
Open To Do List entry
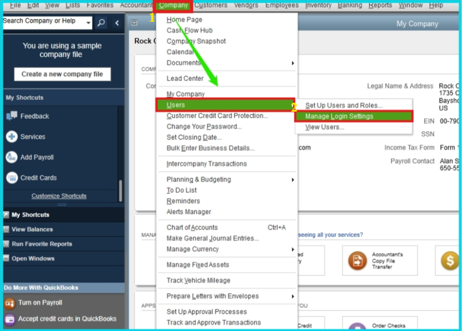coord(182,190)
